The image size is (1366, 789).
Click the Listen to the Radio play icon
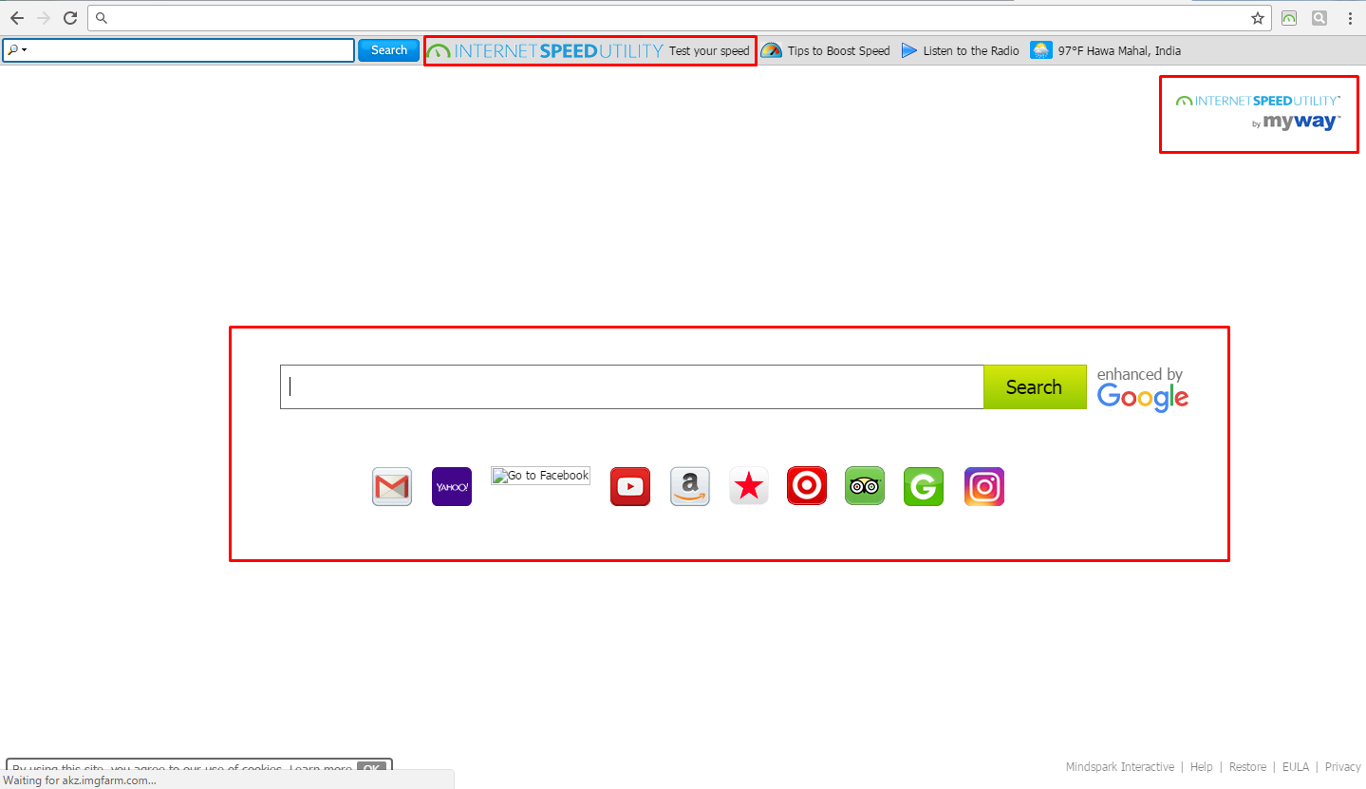coord(909,51)
